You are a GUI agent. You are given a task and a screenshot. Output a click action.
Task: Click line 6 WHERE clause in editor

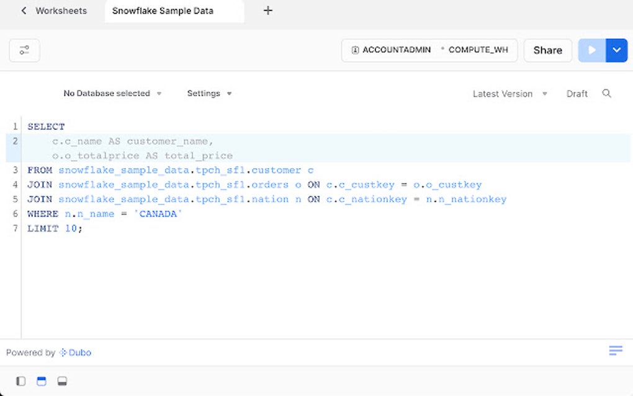click(105, 214)
